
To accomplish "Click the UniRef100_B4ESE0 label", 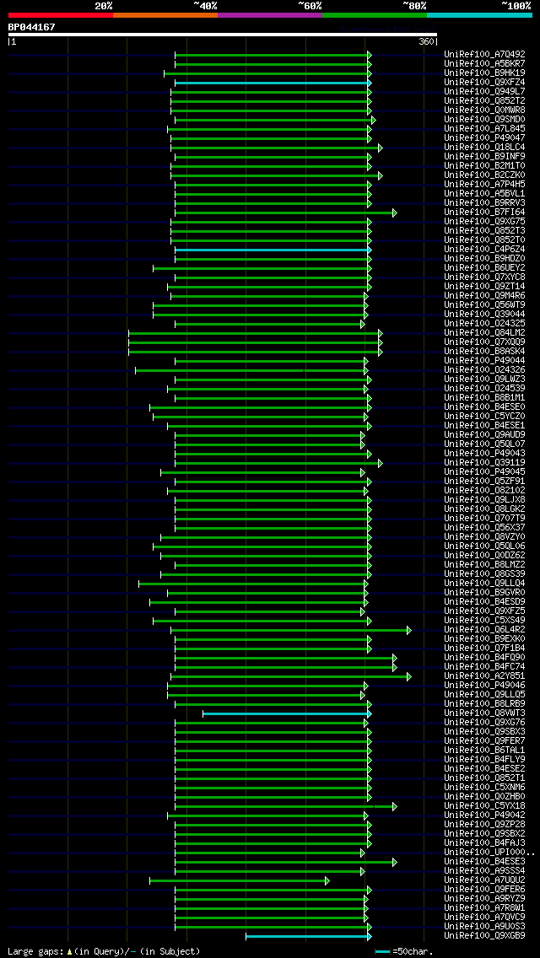I will click(484, 407).
